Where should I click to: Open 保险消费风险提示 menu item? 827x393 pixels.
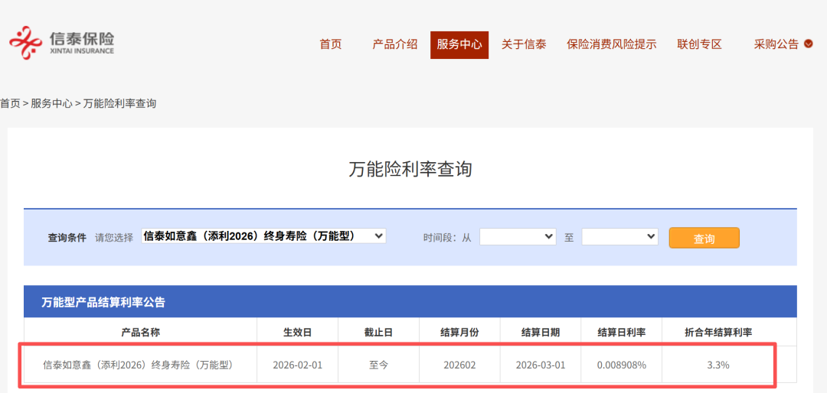pos(612,44)
